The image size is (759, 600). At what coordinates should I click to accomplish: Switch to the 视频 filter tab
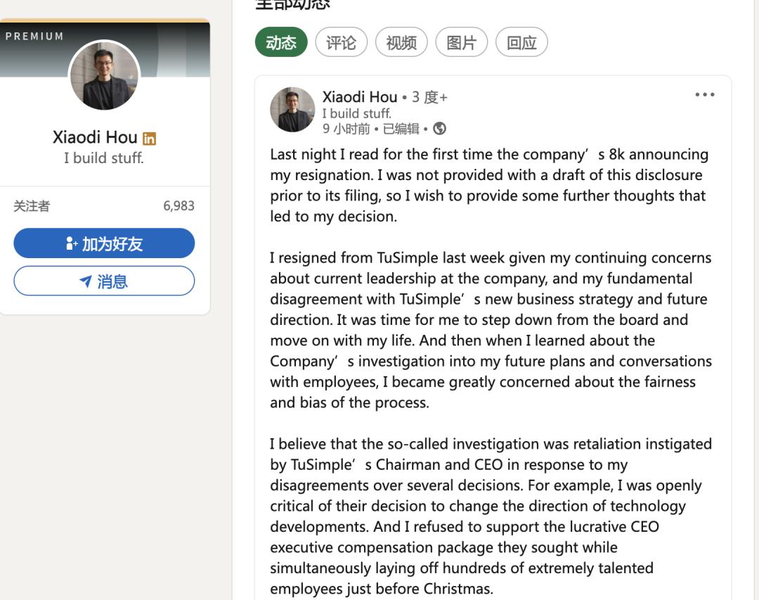click(x=401, y=43)
